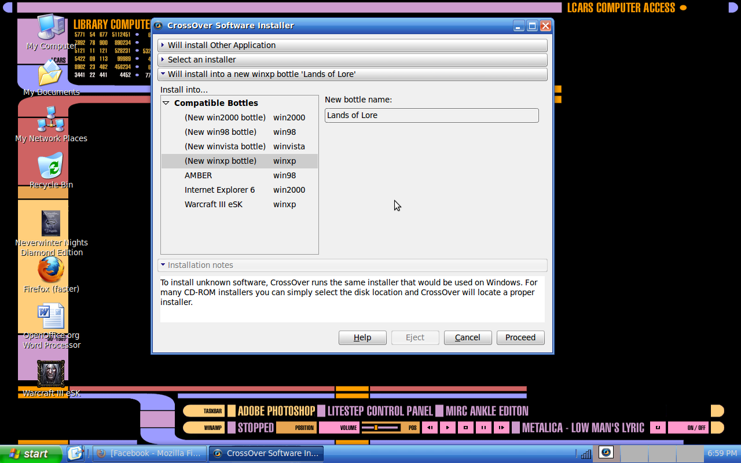Toggle Winamp with the ON / OFF button
This screenshot has width=741, height=463.
(x=688, y=428)
